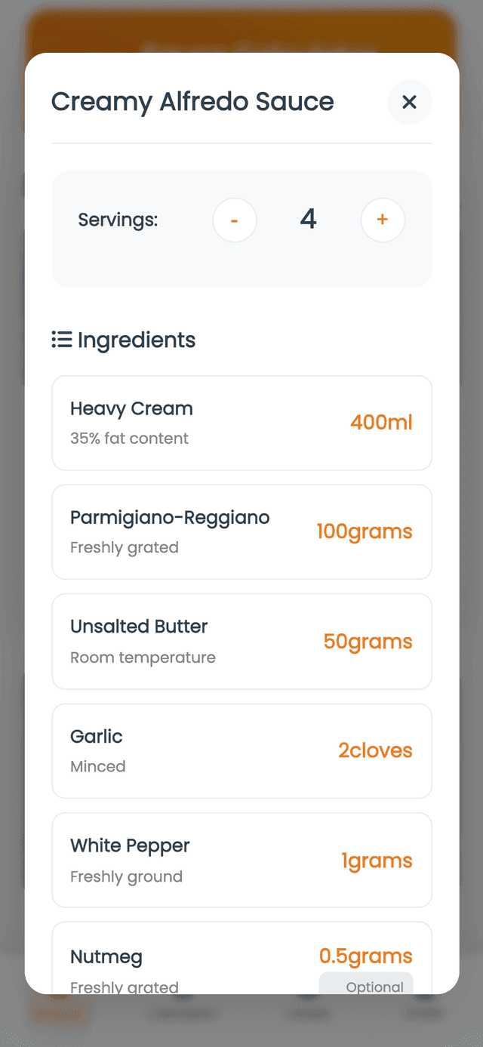This screenshot has height=1047, width=483.
Task: Click the 1grams amount for White Pepper
Action: (x=377, y=860)
